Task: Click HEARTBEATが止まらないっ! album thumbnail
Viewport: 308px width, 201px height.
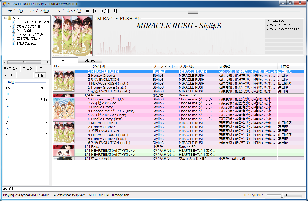Action: click(x=64, y=153)
